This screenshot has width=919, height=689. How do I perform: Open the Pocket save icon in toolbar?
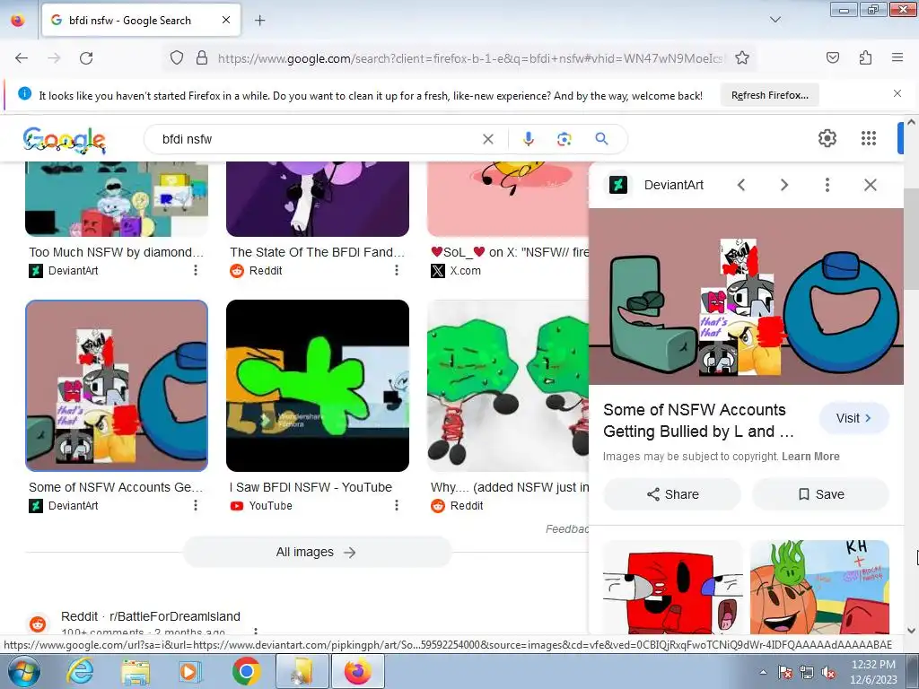[833, 57]
